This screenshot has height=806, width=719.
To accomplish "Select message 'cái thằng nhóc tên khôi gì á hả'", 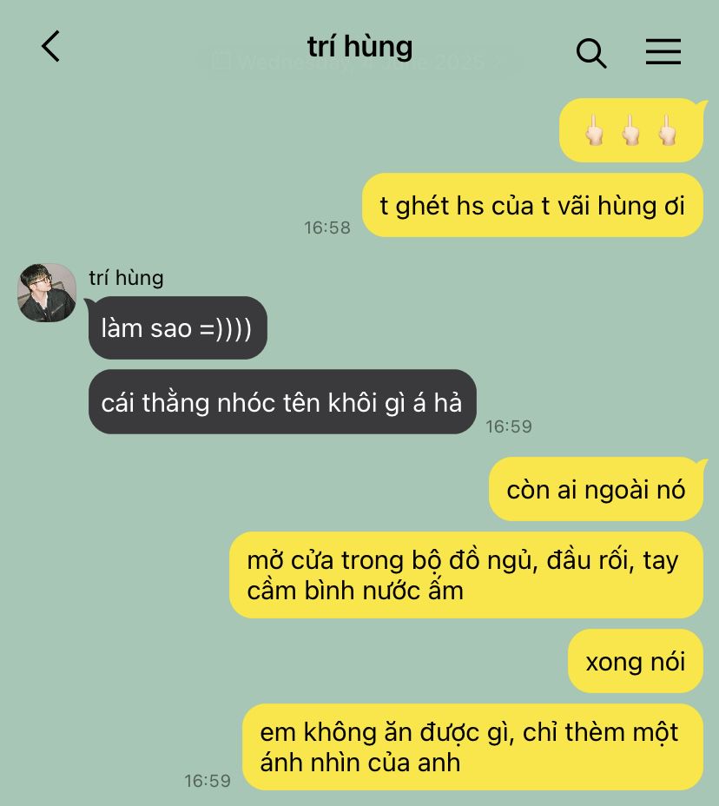I will point(282,402).
